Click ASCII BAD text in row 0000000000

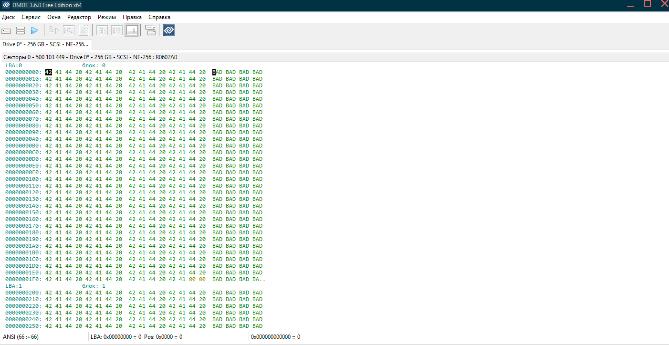238,72
